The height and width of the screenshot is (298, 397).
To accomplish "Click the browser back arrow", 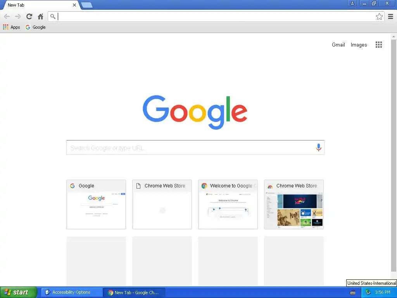I will [7, 16].
